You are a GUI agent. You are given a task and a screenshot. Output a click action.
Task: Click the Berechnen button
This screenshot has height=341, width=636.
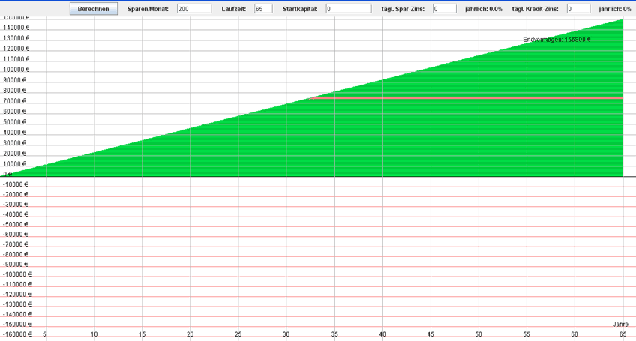94,9
